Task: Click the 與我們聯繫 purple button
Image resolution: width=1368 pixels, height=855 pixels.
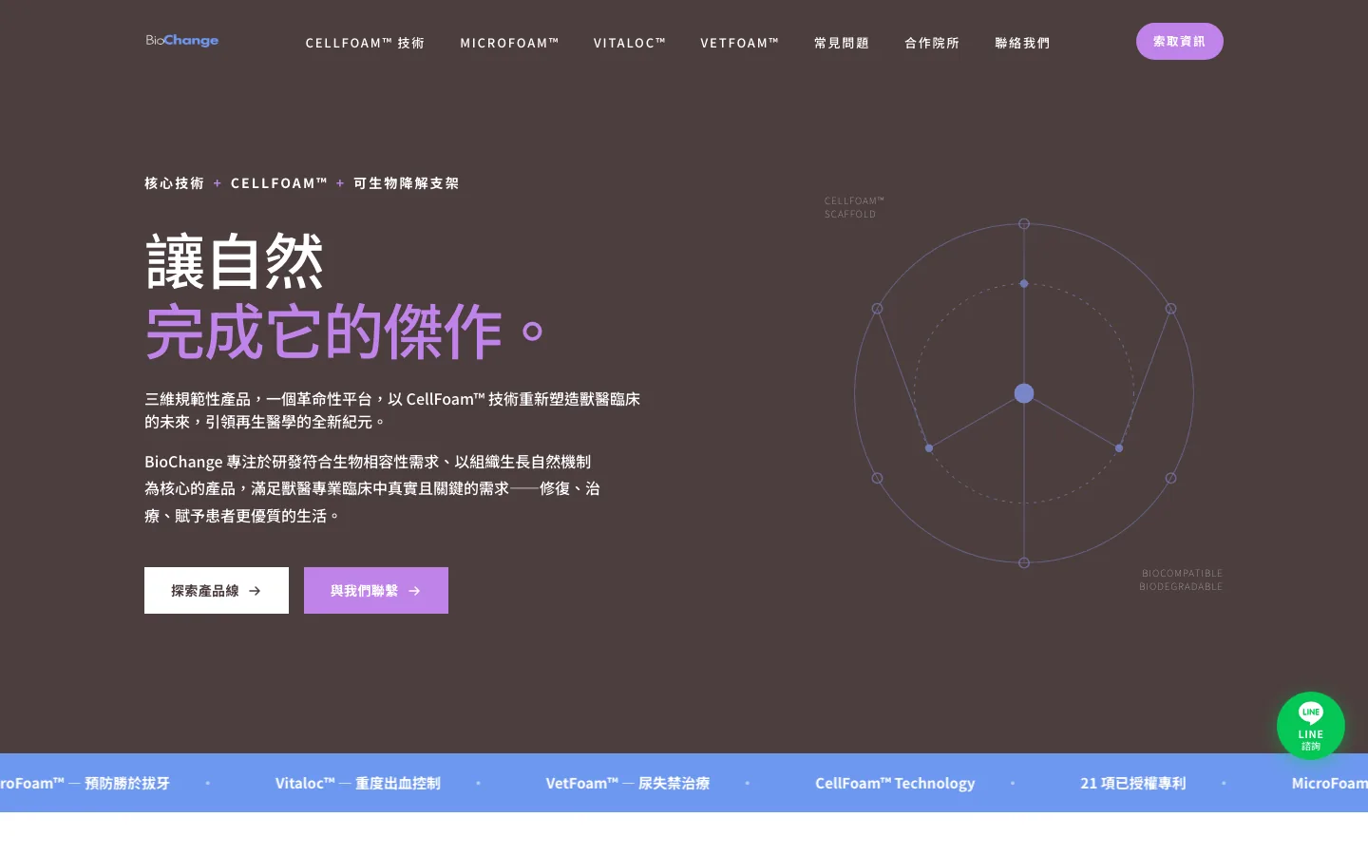Action: click(x=376, y=591)
